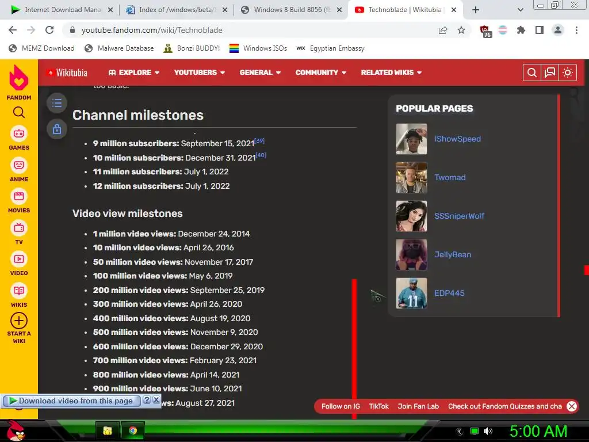The height and width of the screenshot is (442, 589).
Task: Click the volume speaker tray icon
Action: pyautogui.click(x=488, y=431)
